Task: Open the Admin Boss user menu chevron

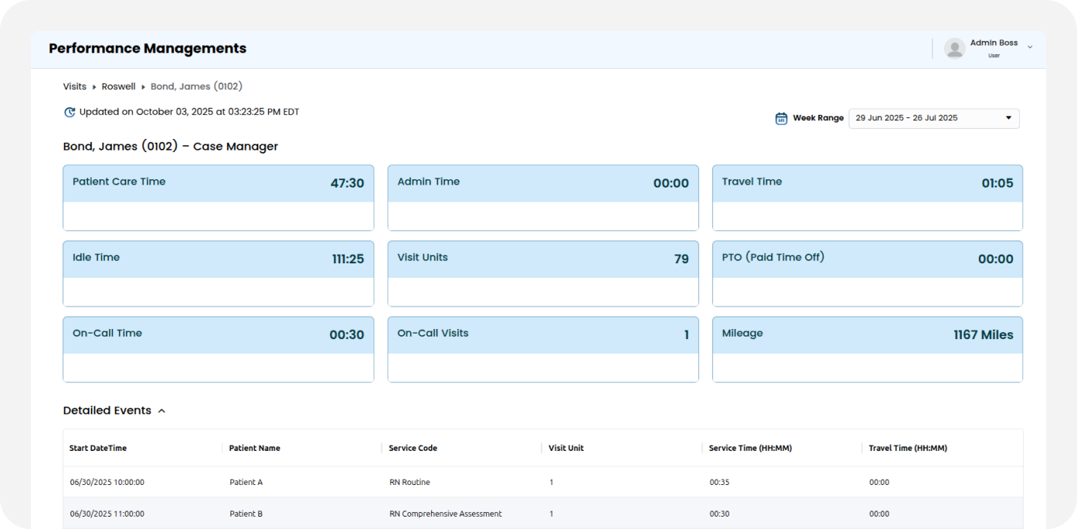Action: coord(1030,47)
